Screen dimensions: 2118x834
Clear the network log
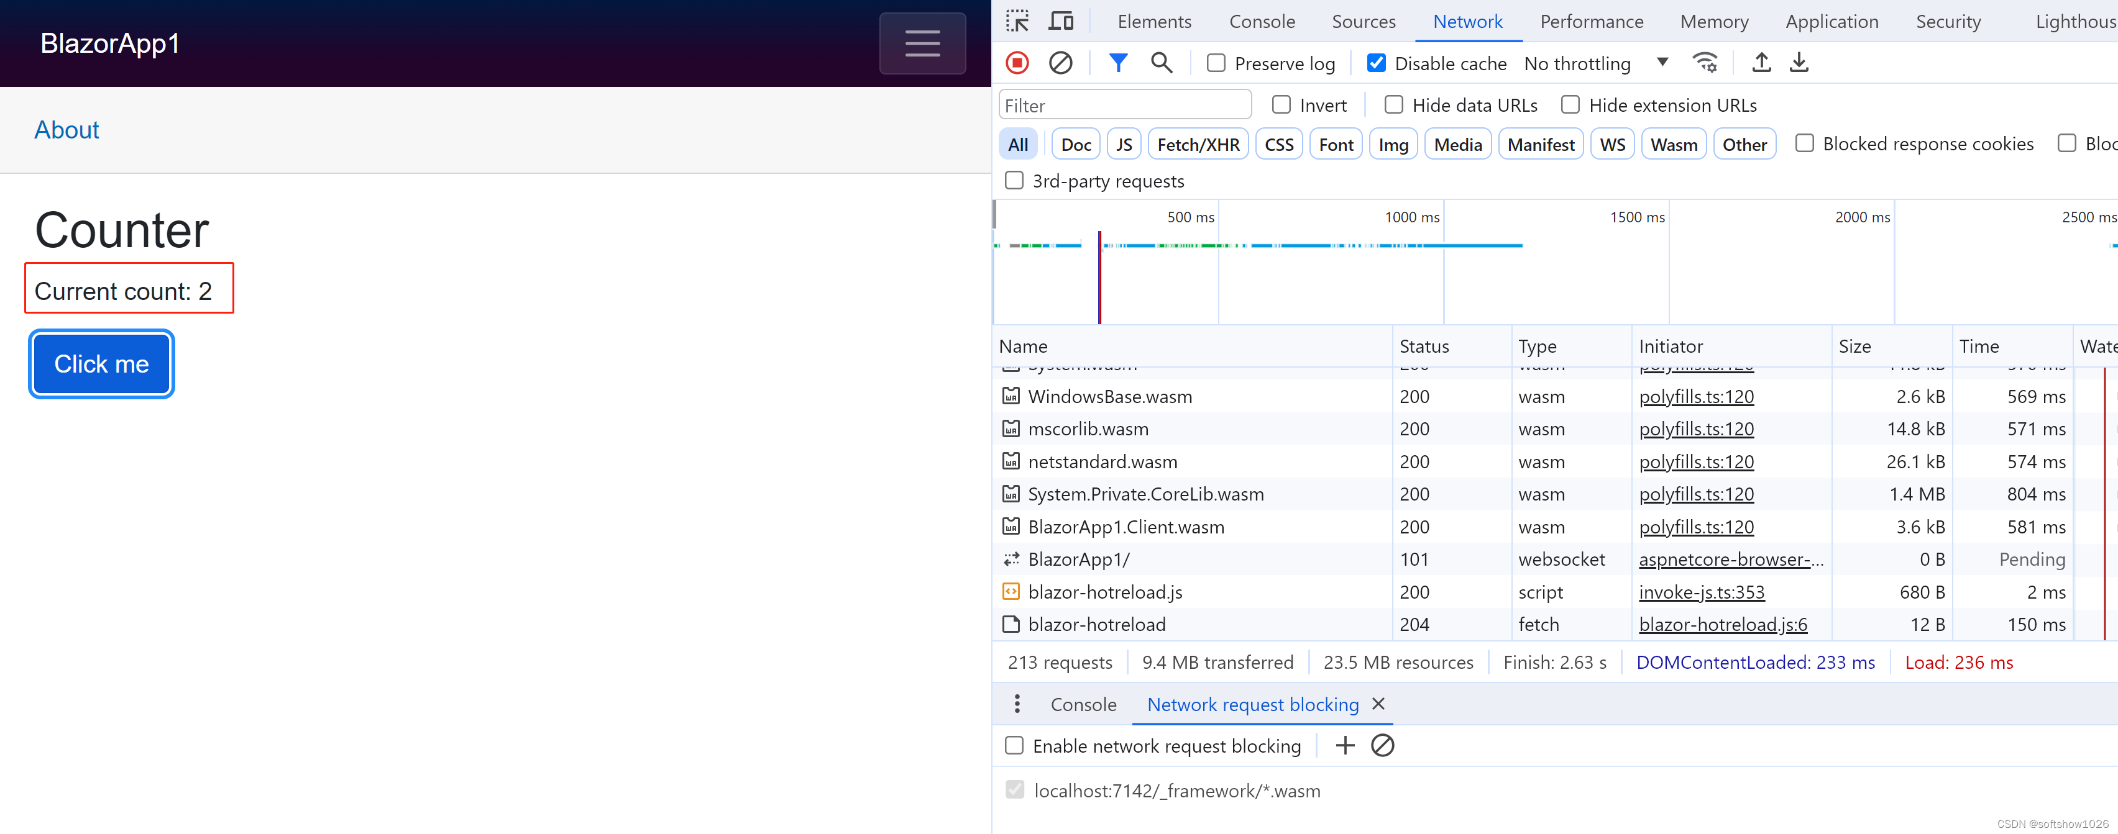[x=1061, y=63]
